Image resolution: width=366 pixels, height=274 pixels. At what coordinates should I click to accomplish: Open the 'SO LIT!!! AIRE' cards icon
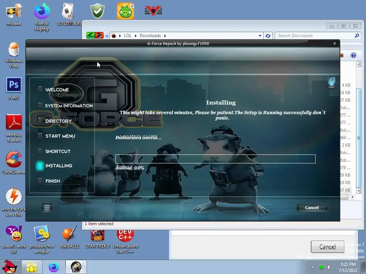point(69,14)
